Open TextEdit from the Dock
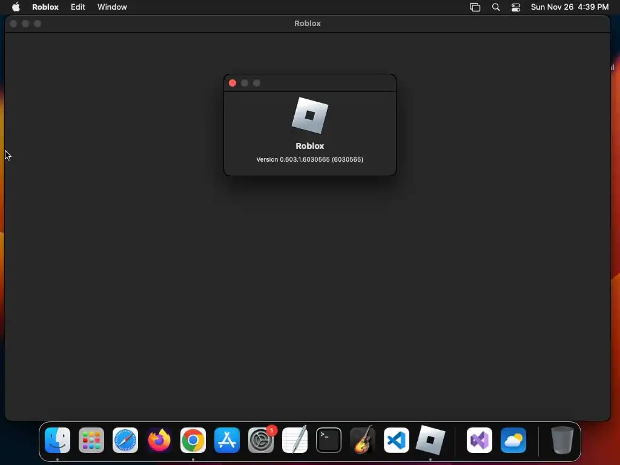This screenshot has width=620, height=465. click(x=295, y=440)
